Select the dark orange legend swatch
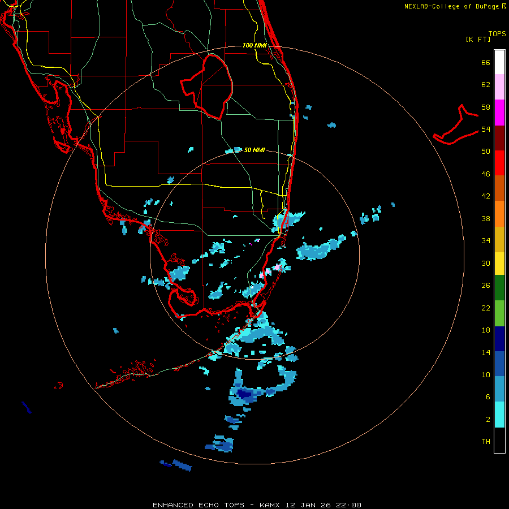The image size is (509, 509). click(x=499, y=188)
